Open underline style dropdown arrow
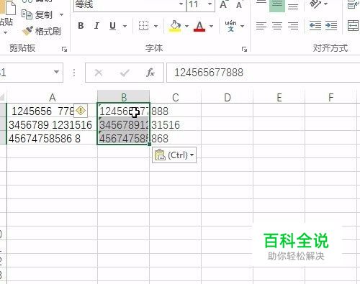The height and width of the screenshot is (284, 360). [125, 26]
